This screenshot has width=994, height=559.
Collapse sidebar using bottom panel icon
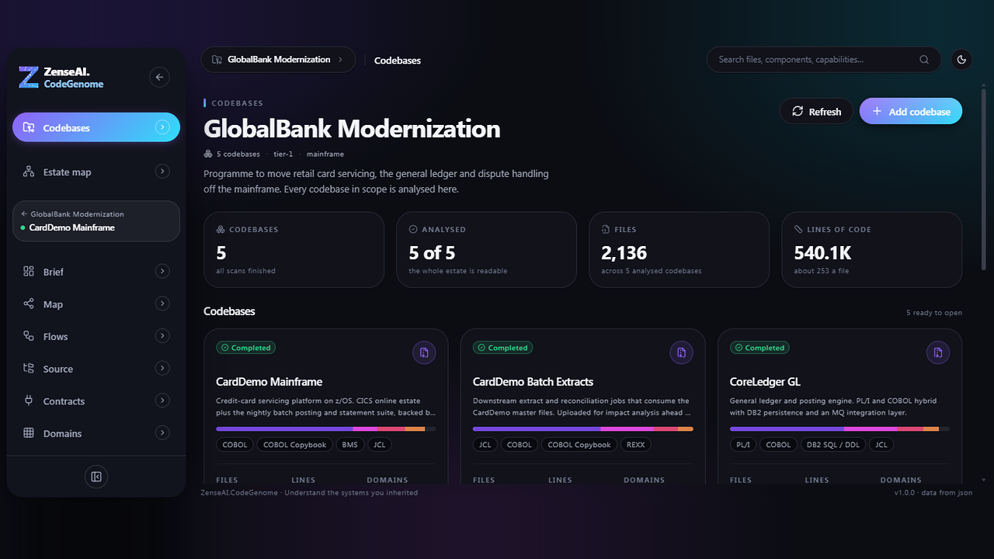tap(96, 477)
